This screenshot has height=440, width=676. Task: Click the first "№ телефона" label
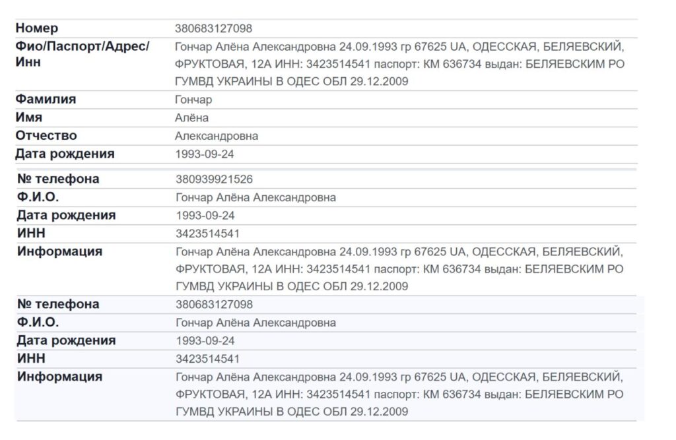click(58, 179)
